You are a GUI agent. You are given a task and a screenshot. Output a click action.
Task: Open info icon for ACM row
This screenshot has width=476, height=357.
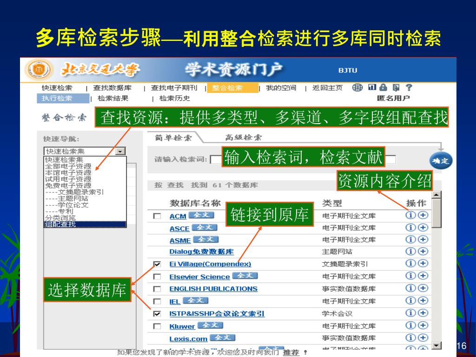tap(410, 215)
